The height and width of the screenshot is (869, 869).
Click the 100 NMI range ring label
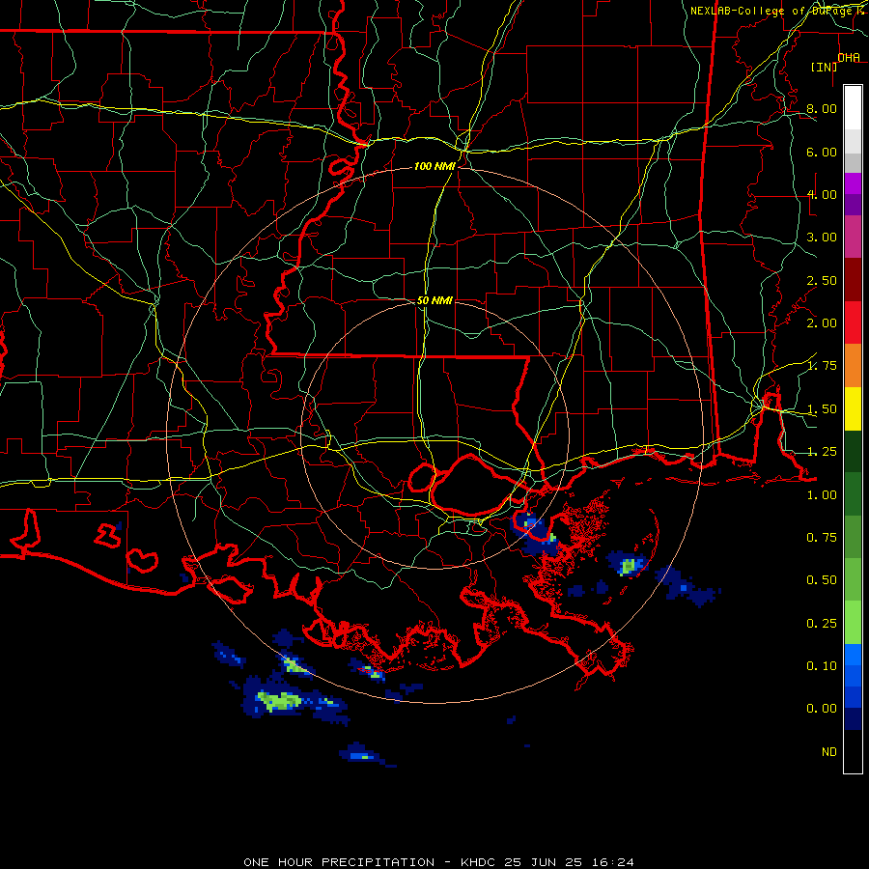pyautogui.click(x=434, y=166)
